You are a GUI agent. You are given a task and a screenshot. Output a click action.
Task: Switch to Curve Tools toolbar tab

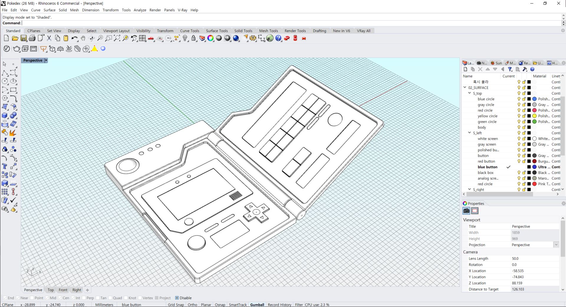pos(190,31)
